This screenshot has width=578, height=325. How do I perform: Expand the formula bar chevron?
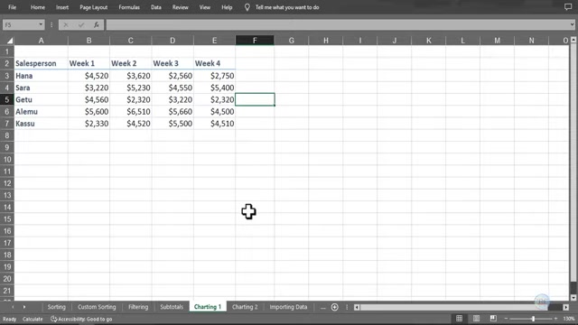pos(572,24)
